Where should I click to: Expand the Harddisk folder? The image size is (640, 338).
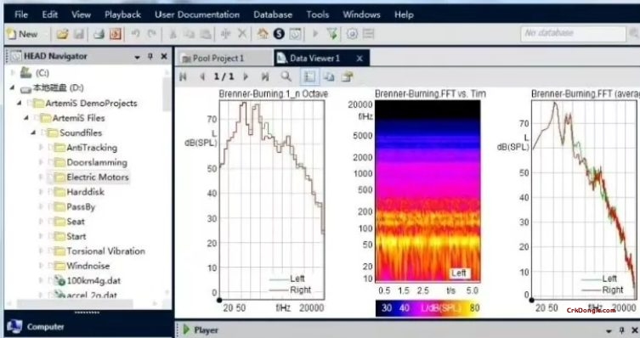[41, 192]
